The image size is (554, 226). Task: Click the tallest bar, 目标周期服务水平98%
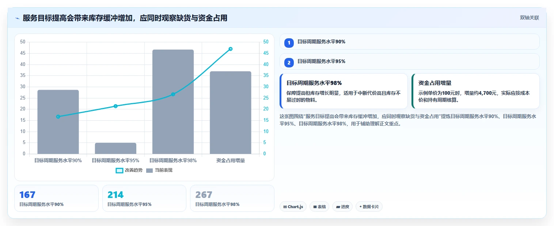tap(173, 102)
